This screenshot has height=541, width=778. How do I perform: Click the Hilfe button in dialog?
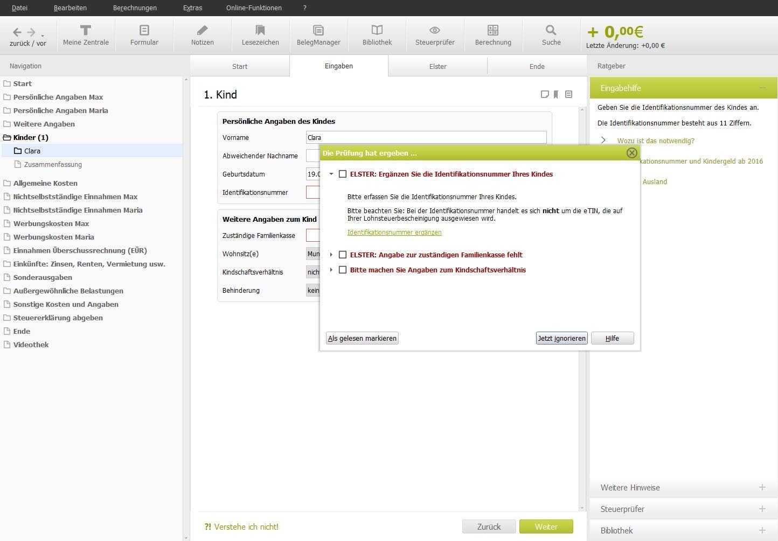[612, 338]
